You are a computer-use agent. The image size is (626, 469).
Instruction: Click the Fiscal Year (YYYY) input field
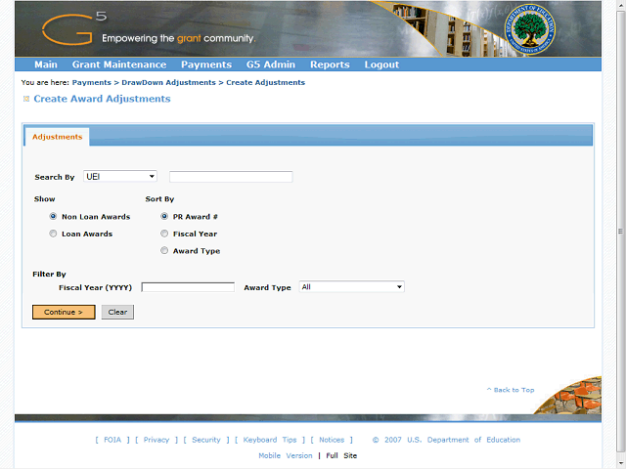(x=188, y=287)
